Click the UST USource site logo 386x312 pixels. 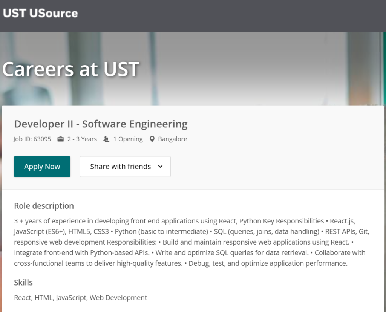40,13
